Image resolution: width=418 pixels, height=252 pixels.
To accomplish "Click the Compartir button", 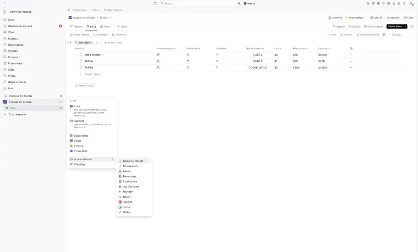I will (x=393, y=18).
